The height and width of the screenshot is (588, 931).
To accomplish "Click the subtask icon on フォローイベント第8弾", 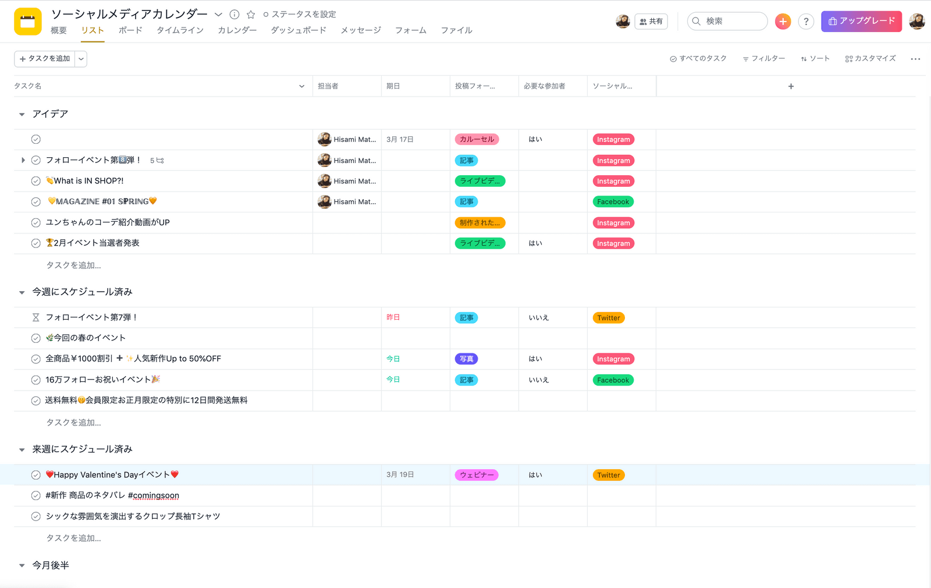I will [160, 161].
